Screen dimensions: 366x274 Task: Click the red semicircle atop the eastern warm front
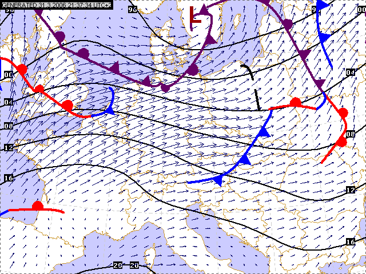296,102
